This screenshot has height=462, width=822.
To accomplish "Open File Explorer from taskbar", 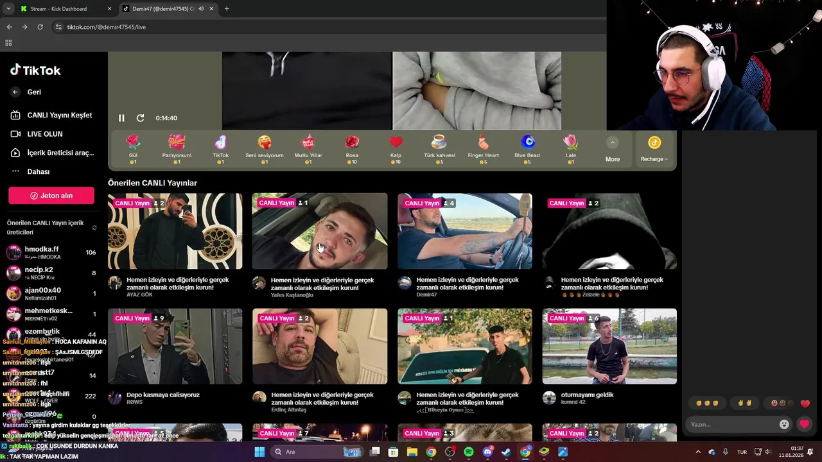I will coord(412,452).
